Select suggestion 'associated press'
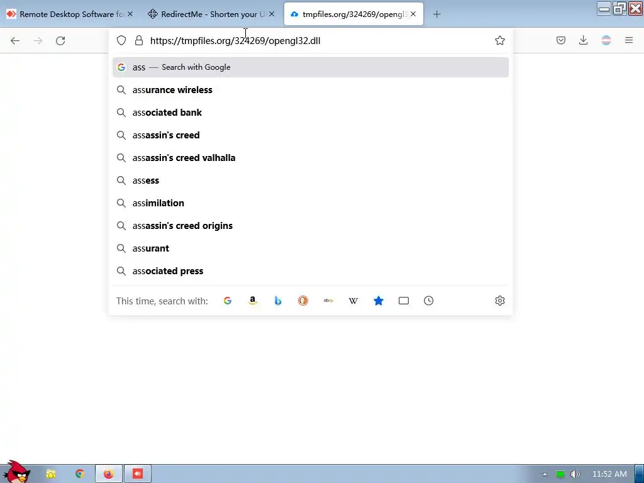644x483 pixels. pos(311,271)
